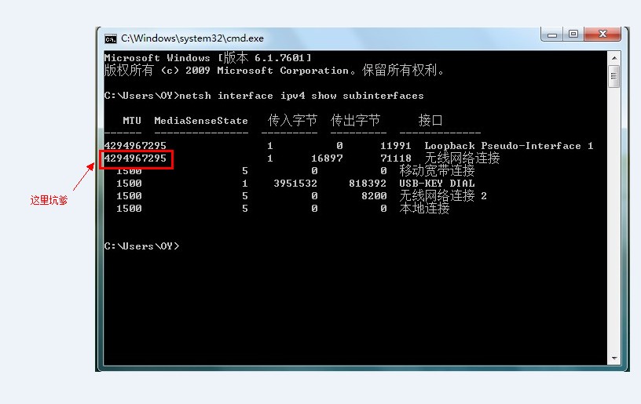The width and height of the screenshot is (641, 404).
Task: Click the bottom C:\Users\OY> prompt
Action: (x=141, y=246)
